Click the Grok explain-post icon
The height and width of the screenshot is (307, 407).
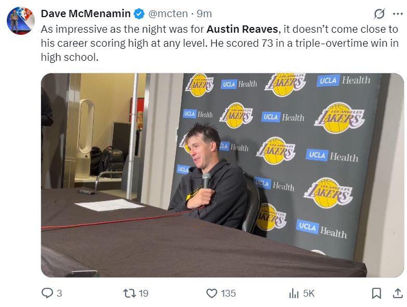(x=380, y=14)
